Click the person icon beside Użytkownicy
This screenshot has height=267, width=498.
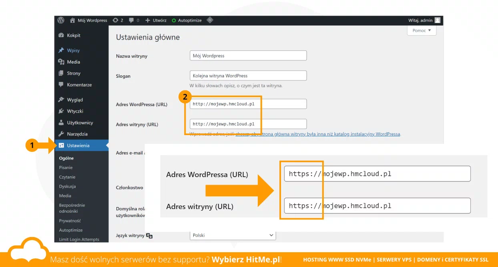(61, 123)
